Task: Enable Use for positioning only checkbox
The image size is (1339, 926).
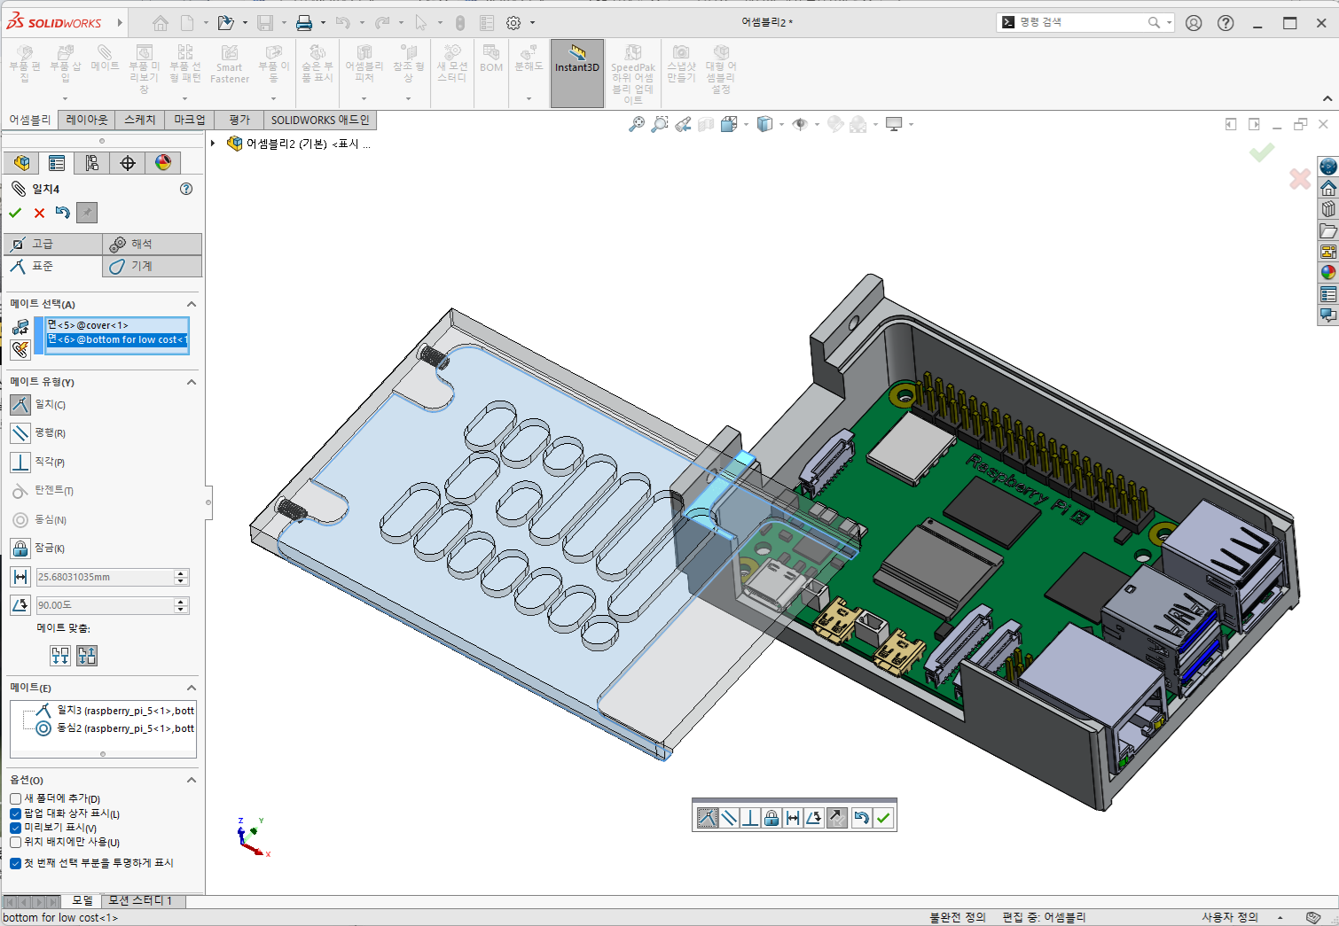Action: click(15, 842)
